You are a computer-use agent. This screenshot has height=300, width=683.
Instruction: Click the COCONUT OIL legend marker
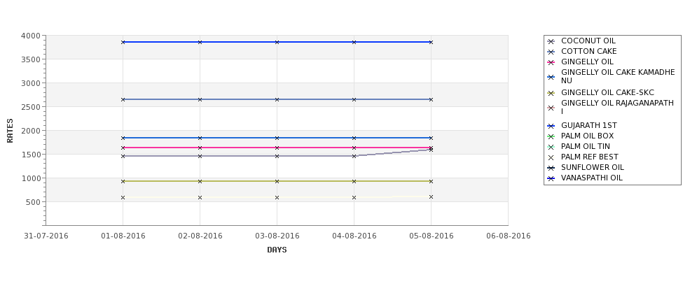point(551,41)
